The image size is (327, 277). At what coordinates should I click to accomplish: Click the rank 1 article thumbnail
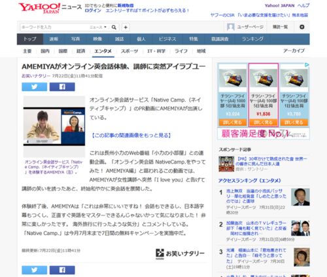[x=300, y=197]
